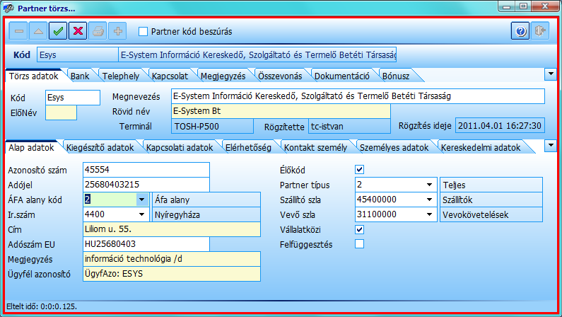Open the Ir.szám dropdown list
This screenshot has width=562, height=317.
(142, 214)
